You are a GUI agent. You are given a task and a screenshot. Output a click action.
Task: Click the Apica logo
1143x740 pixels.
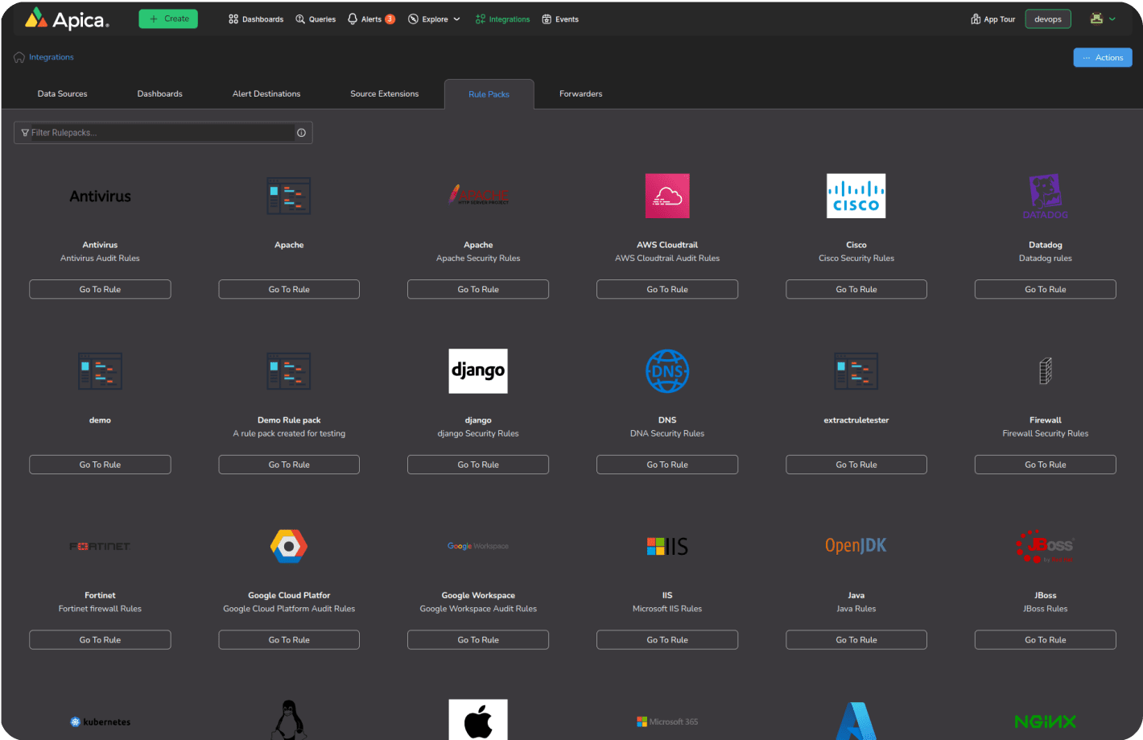tap(67, 19)
